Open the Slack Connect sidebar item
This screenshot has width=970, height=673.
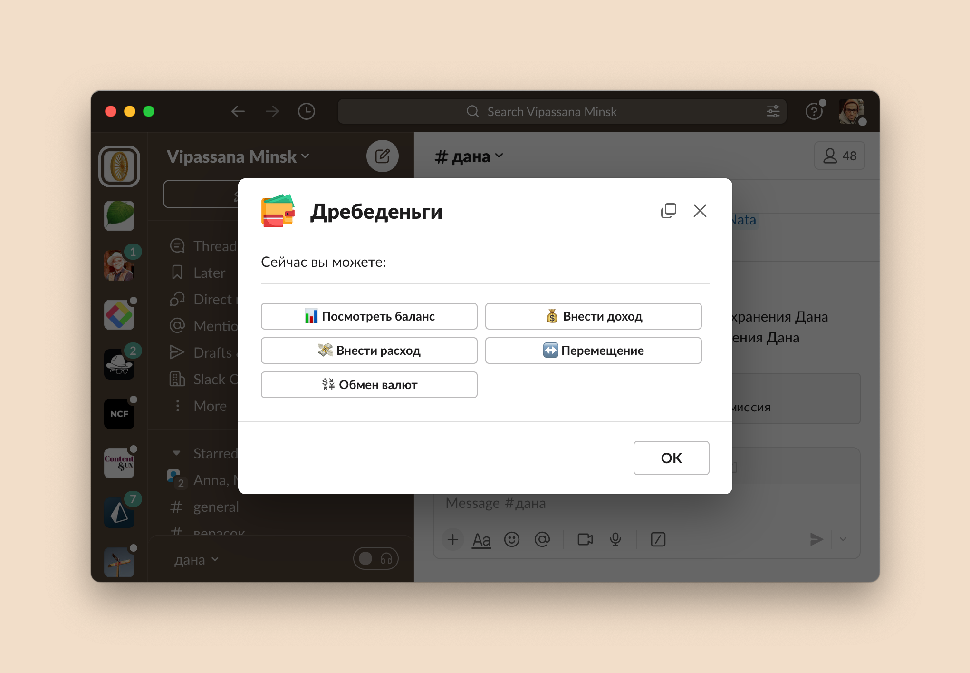(204, 379)
